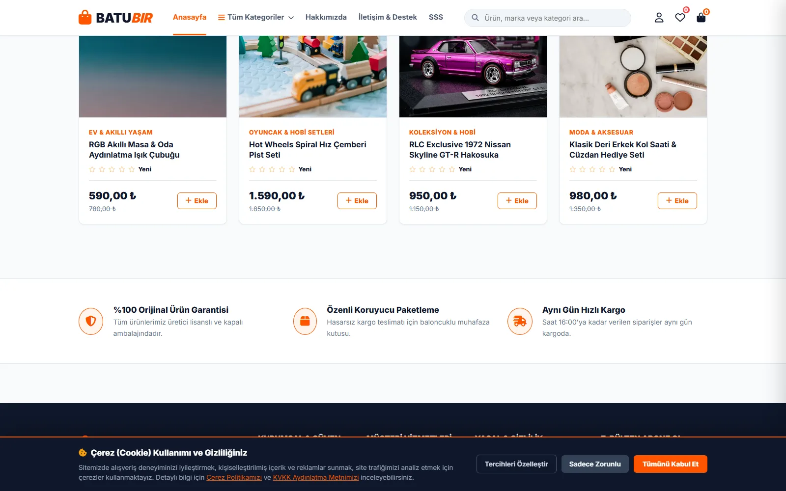786x491 pixels.
Task: Go to the Anasayfa tab
Action: point(190,18)
